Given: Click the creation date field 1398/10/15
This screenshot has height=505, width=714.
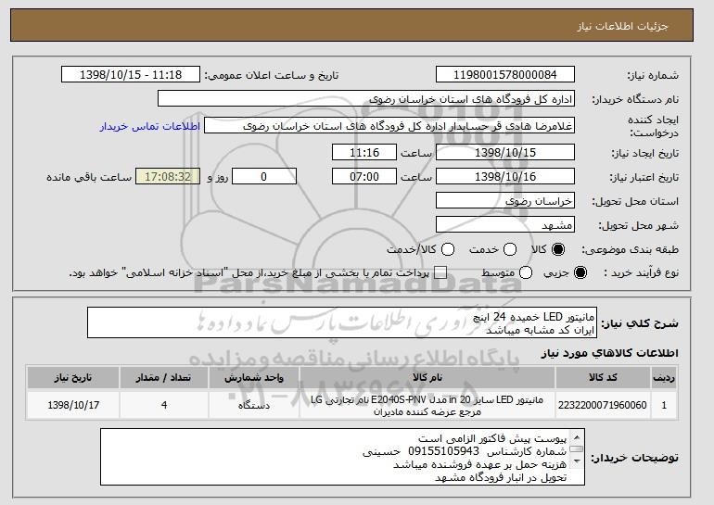Looking at the screenshot, I should point(505,152).
